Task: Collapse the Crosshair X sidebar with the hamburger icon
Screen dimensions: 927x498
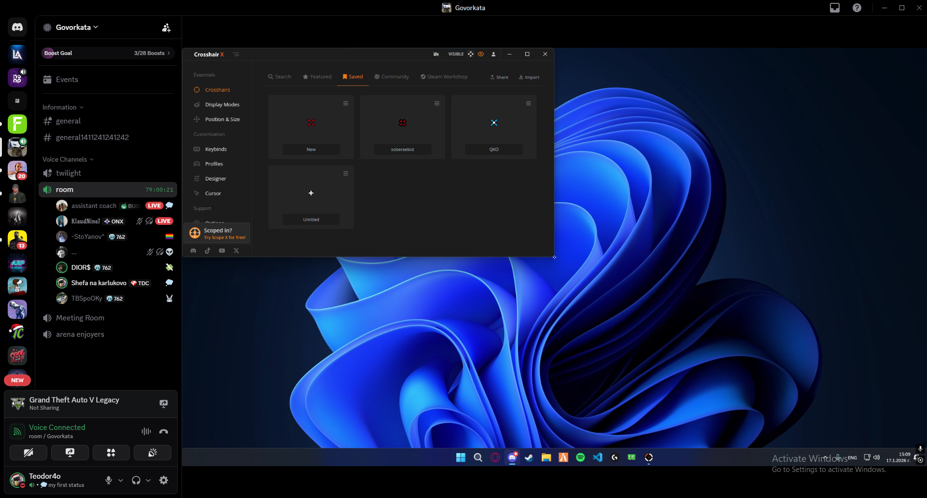Action: pyautogui.click(x=236, y=54)
